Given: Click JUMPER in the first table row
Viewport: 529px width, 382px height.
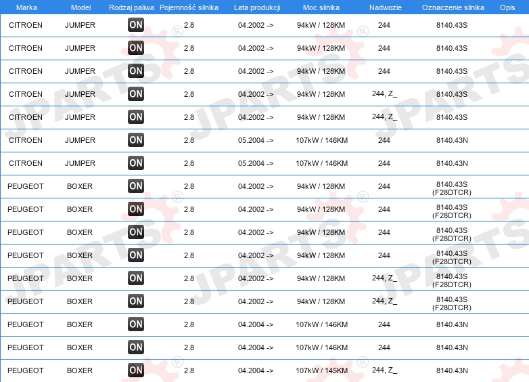Looking at the screenshot, I should click(80, 25).
